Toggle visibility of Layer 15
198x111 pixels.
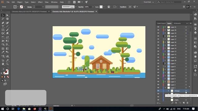pyautogui.click(x=158, y=45)
